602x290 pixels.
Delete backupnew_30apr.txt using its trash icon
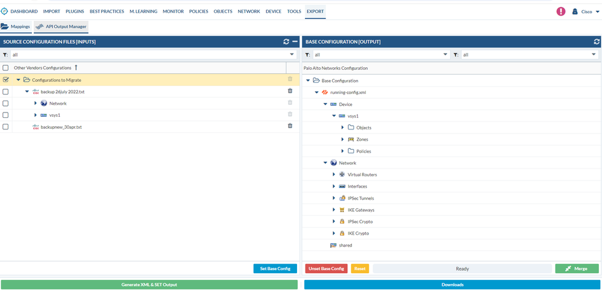pyautogui.click(x=290, y=126)
